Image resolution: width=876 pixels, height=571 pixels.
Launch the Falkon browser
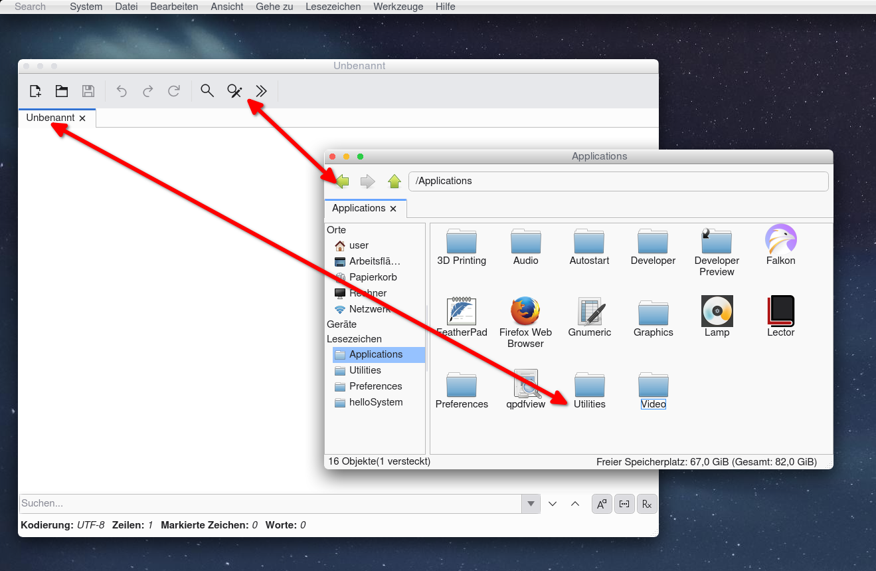780,239
